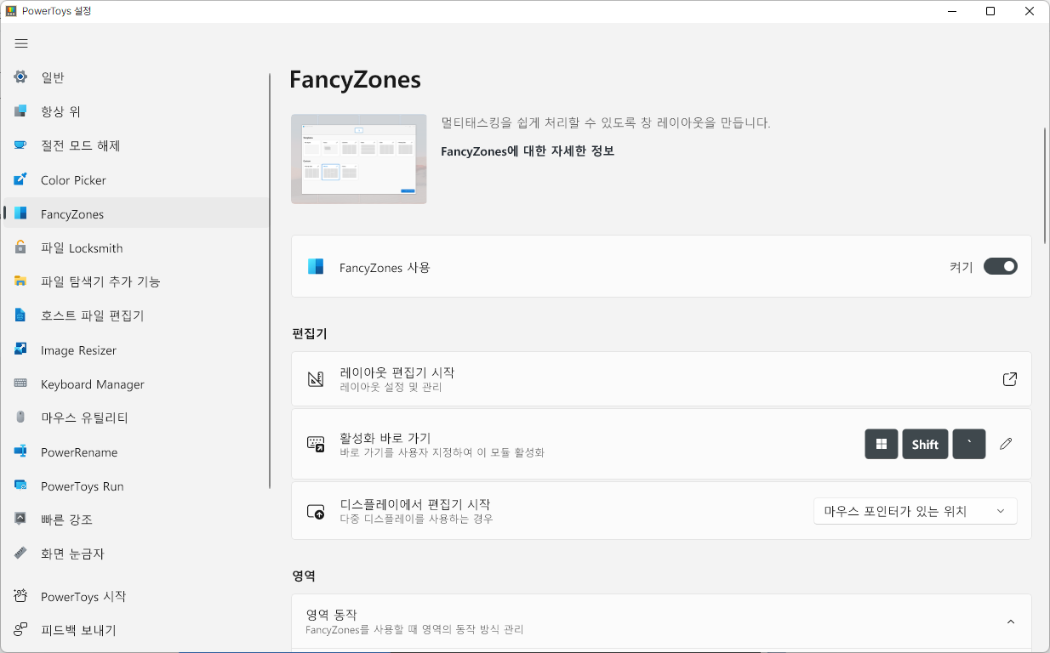Click the backtick key shortcut button
The width and height of the screenshot is (1050, 653).
tap(969, 444)
